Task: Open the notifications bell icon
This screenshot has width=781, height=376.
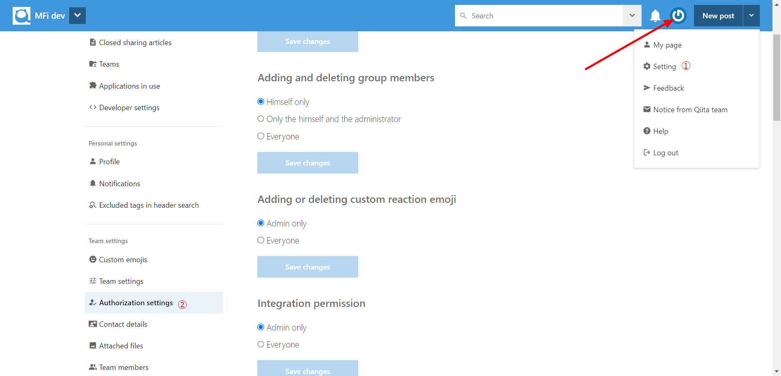Action: tap(655, 16)
